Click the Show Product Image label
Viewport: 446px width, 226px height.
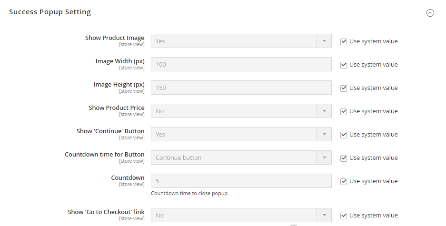pos(115,38)
